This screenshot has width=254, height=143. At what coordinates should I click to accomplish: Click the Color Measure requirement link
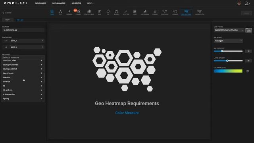click(x=127, y=113)
